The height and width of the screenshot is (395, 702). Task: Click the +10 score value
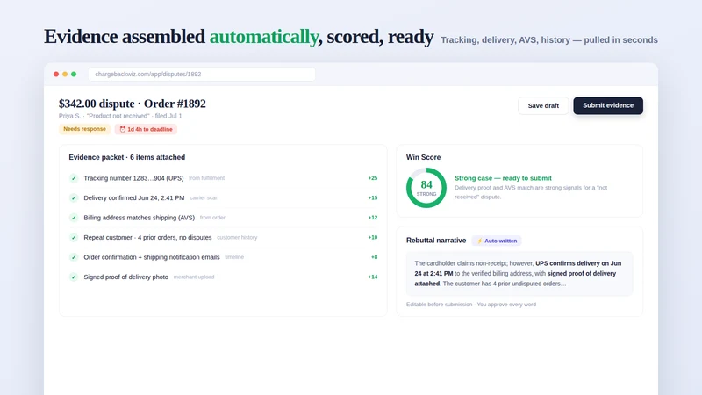tap(372, 237)
